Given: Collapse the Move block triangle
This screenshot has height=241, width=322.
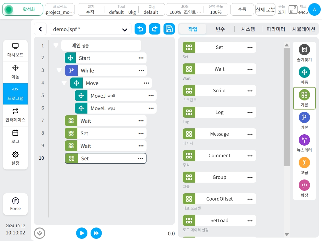Looking at the screenshot, I should (64, 83).
